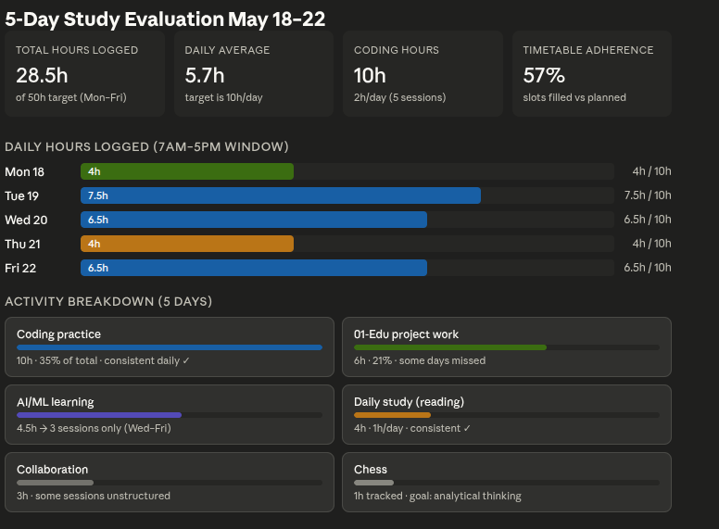Click '1h tracked · goal: analytical thinking' text
Screen dimensions: 719x529
click(437, 496)
